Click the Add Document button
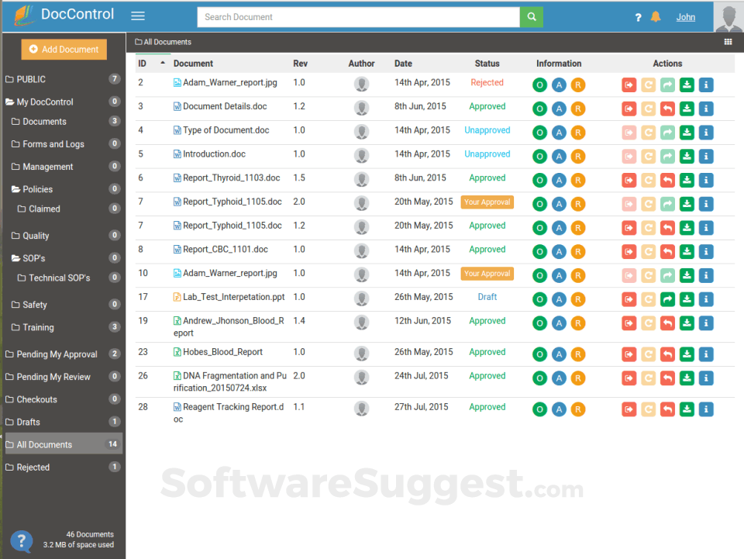This screenshot has height=559, width=744. (x=64, y=49)
